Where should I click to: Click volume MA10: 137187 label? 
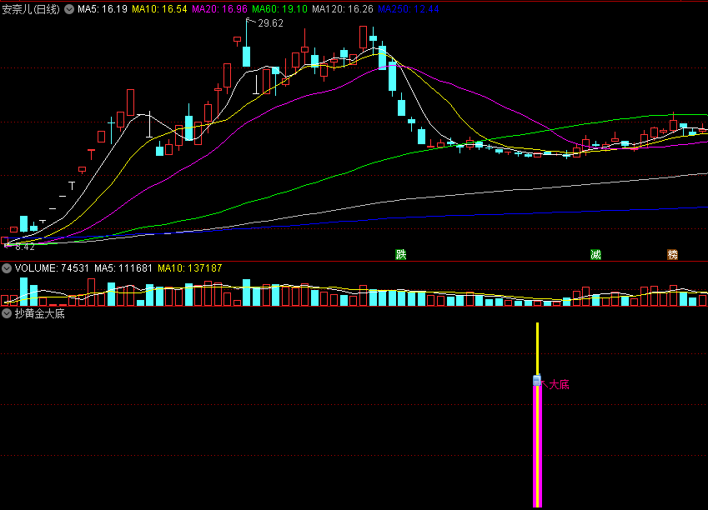190,268
